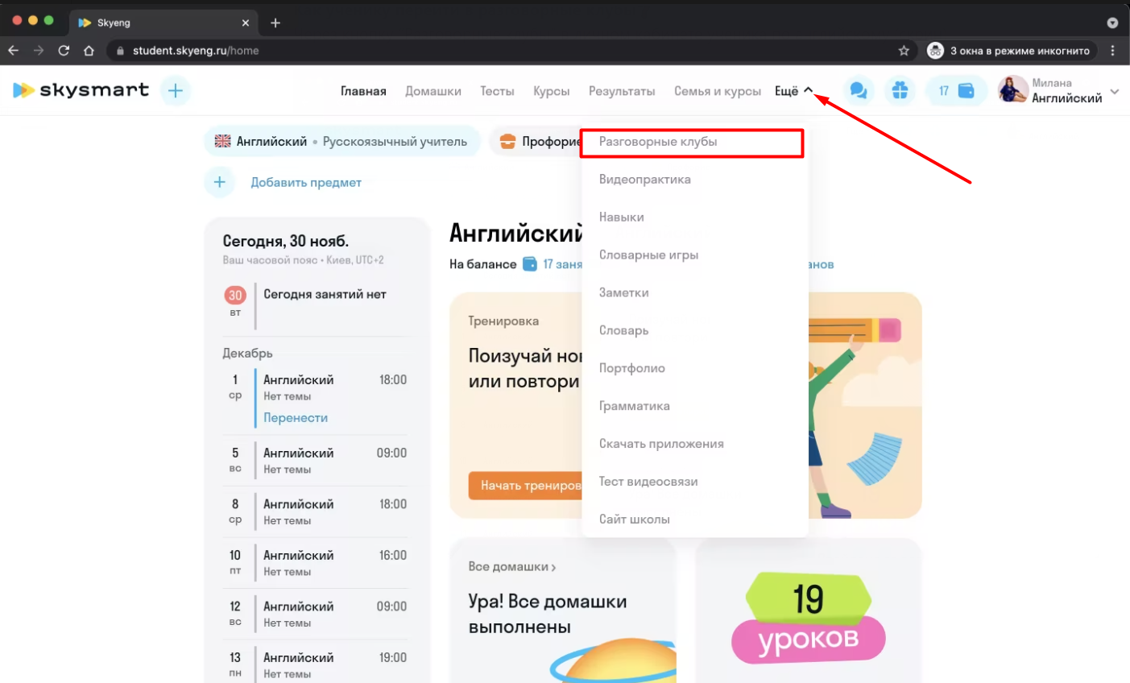This screenshot has height=683, width=1130.
Task: Click the Skysmart logo
Action: tap(81, 90)
